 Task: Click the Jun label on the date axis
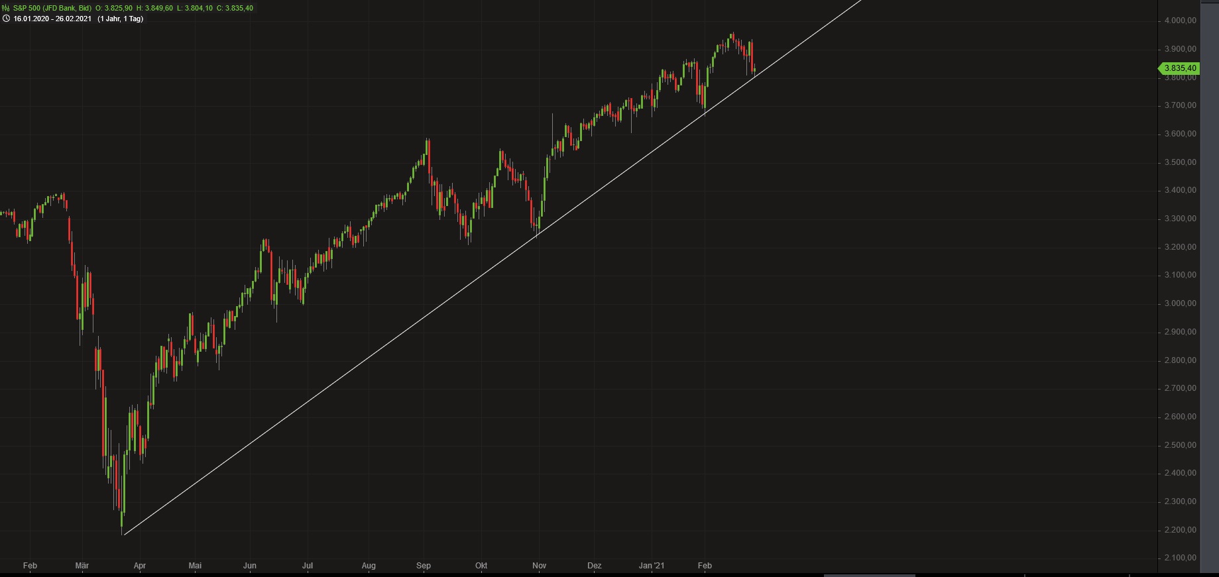[x=250, y=566]
